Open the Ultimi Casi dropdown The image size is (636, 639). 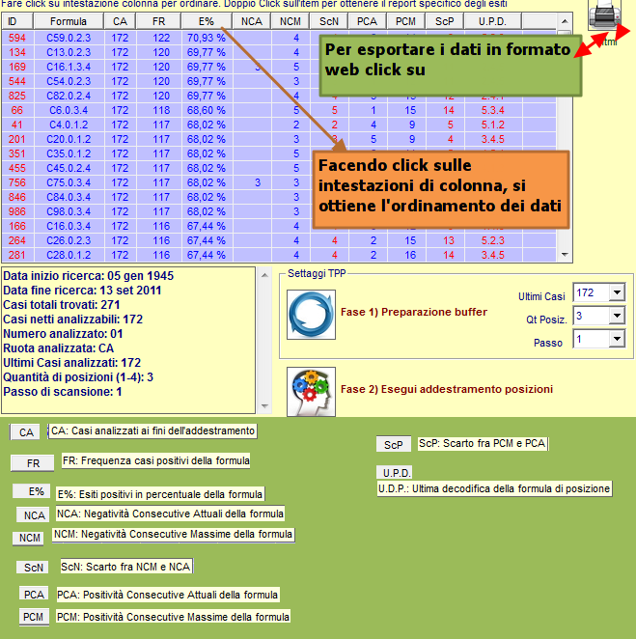tap(618, 292)
